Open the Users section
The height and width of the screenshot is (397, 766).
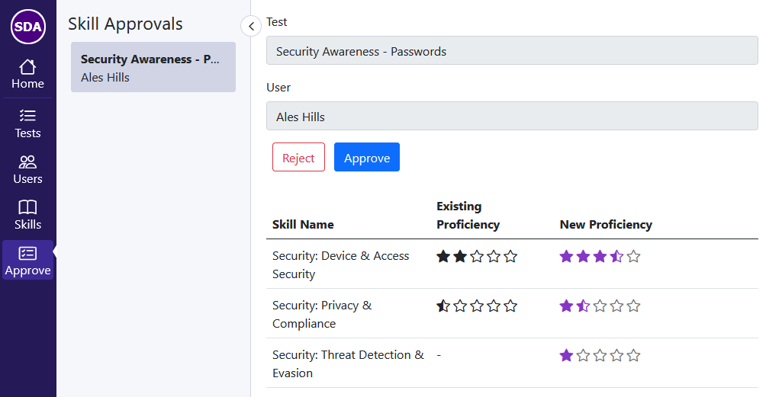[27, 170]
